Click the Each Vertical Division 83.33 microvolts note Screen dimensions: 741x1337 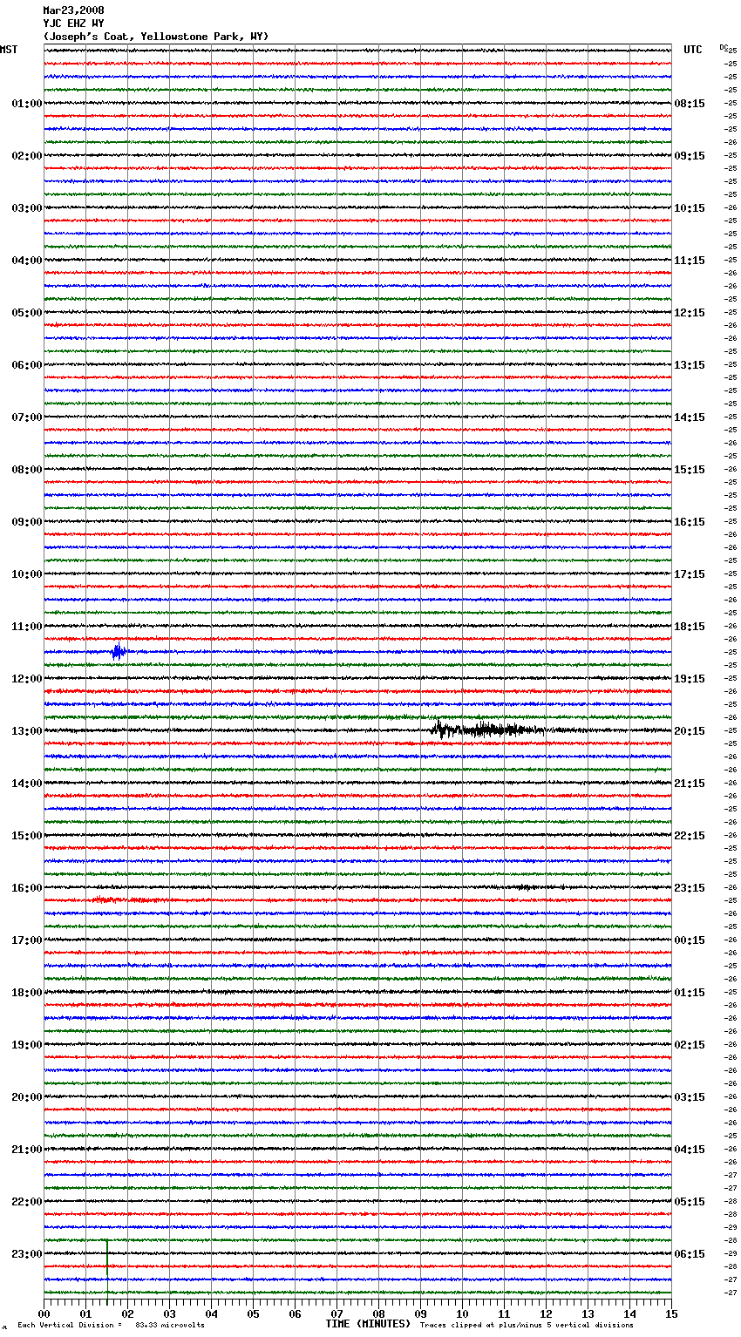click(x=111, y=1325)
